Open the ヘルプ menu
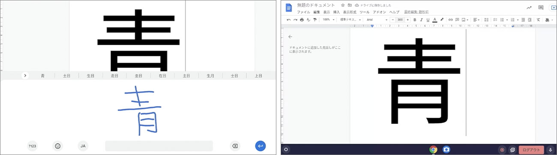557x155 pixels. (394, 12)
